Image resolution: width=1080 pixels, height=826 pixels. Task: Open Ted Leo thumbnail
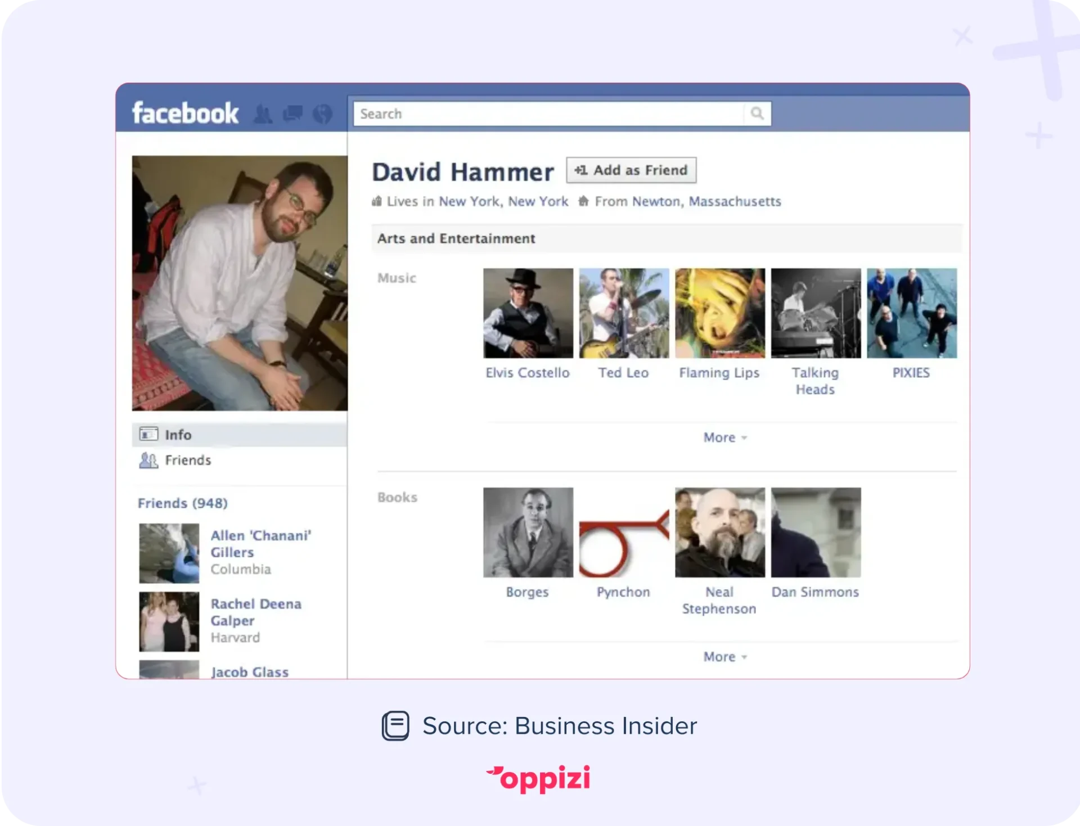point(624,313)
